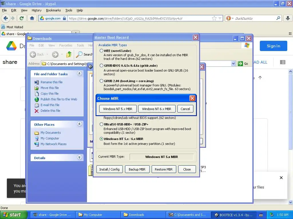Select UltraISO USB-HDD+ radio option

102,124
